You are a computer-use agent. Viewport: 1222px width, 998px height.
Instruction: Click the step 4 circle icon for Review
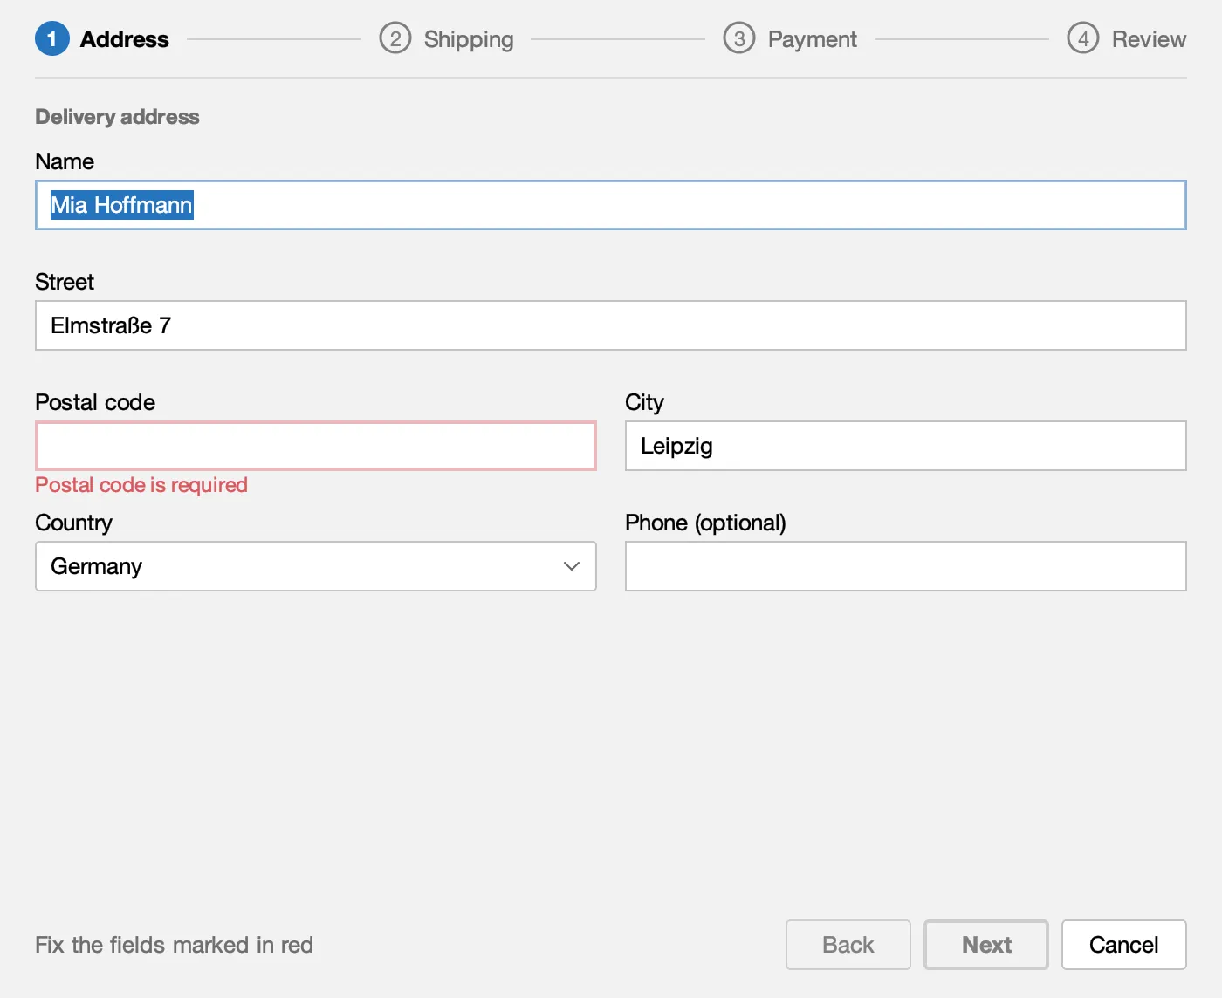pyautogui.click(x=1083, y=38)
